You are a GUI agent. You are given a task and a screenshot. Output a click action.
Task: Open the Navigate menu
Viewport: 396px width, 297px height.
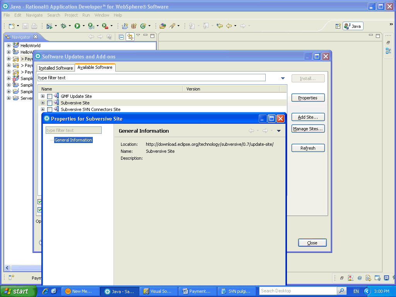34,15
